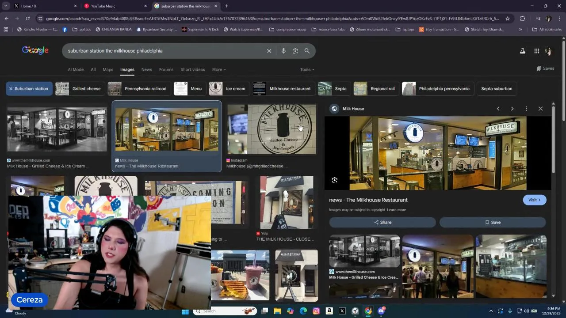
Task: Click the Share button for the image
Action: pos(382,223)
